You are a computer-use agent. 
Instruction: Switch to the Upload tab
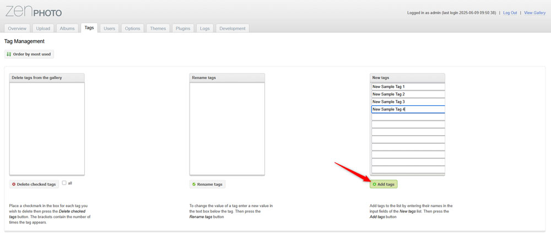(x=43, y=29)
